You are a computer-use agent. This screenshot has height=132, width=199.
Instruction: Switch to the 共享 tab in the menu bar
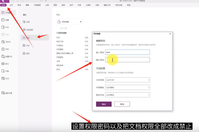[x=79, y=5]
